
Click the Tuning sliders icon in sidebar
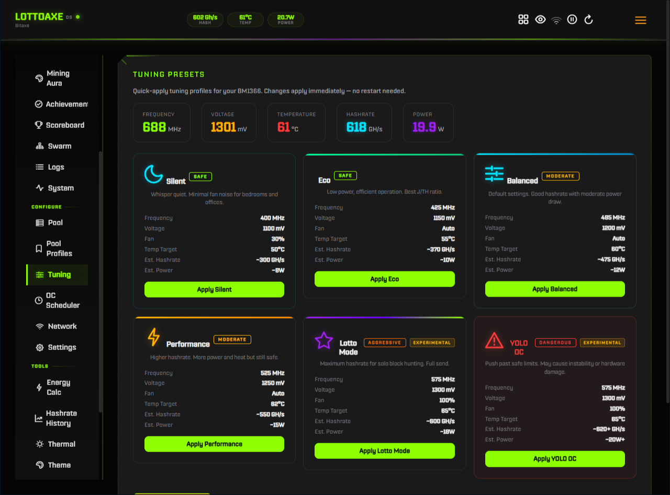[40, 274]
